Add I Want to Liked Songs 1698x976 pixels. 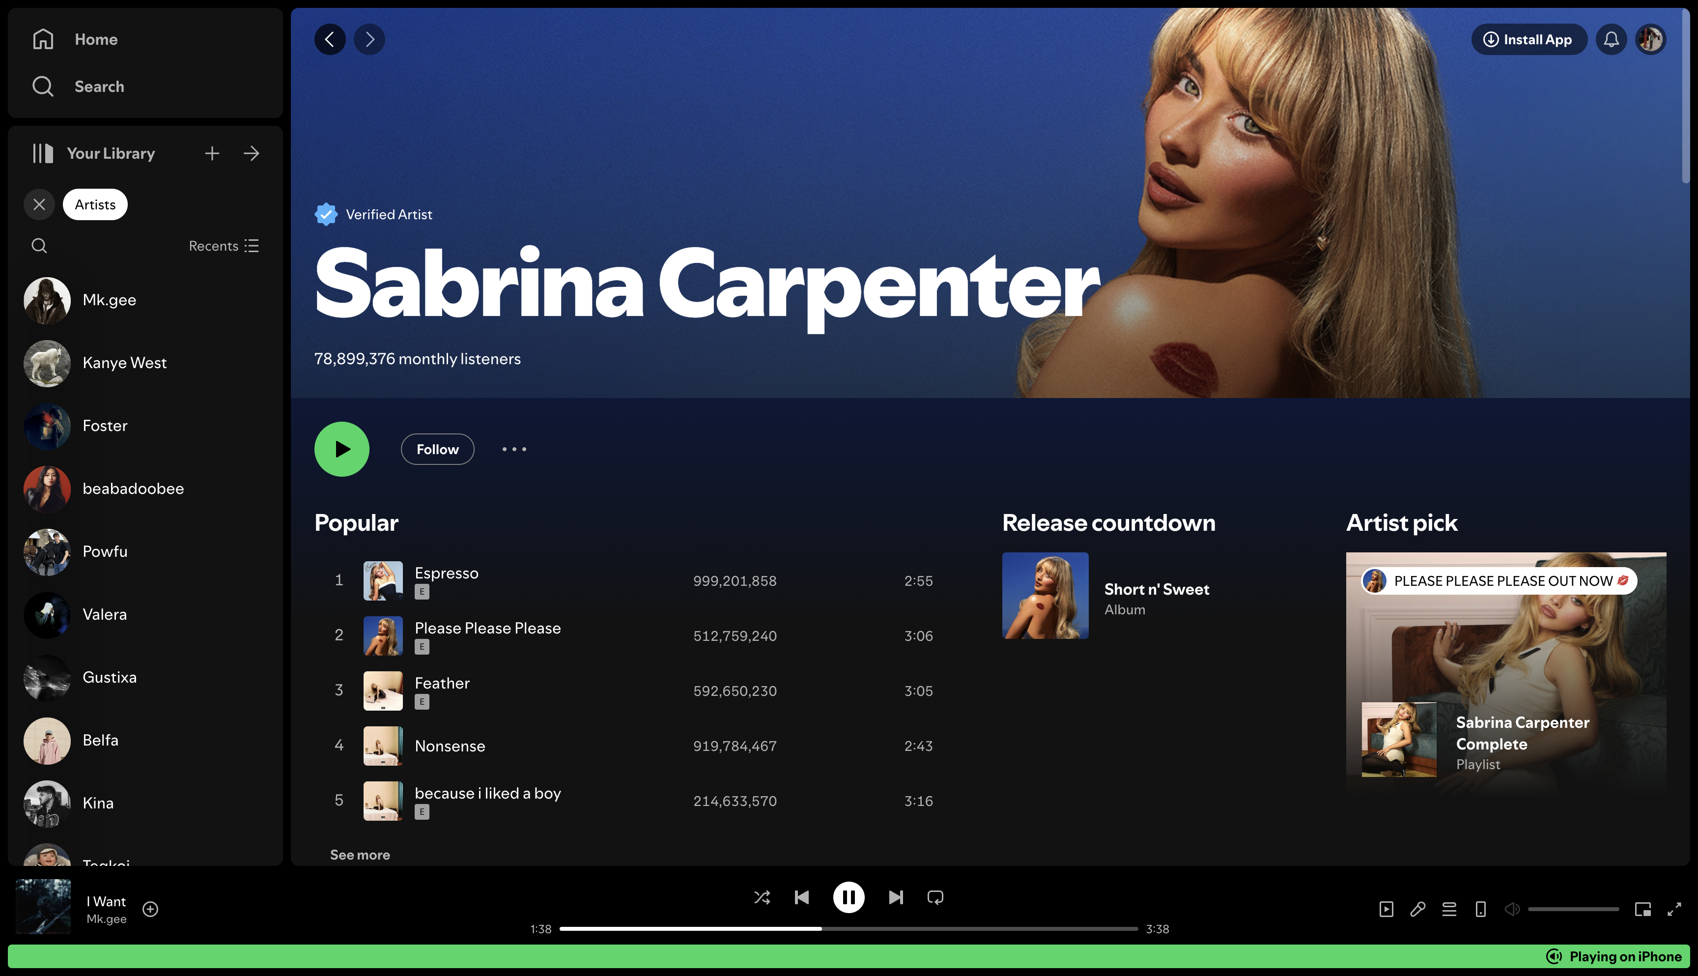[x=150, y=909]
